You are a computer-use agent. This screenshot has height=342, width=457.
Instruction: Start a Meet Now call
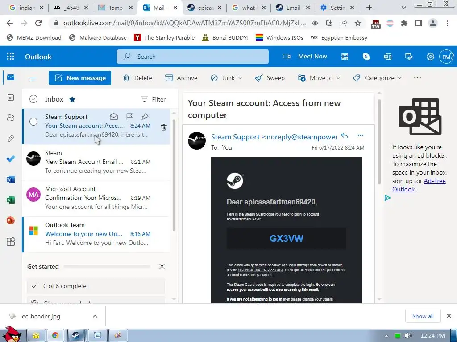click(x=305, y=57)
